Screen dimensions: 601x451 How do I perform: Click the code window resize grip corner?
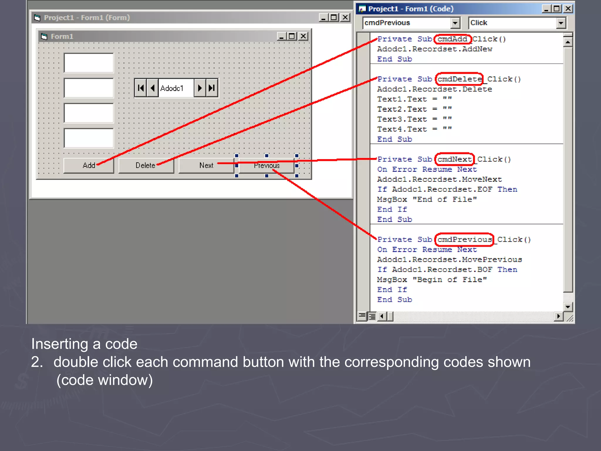coord(569,318)
